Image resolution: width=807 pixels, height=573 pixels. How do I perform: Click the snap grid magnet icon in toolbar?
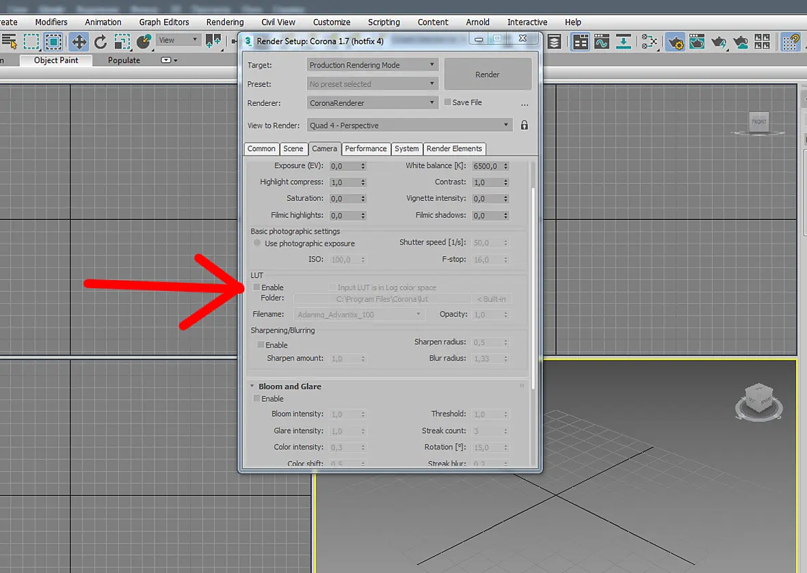[x=791, y=42]
